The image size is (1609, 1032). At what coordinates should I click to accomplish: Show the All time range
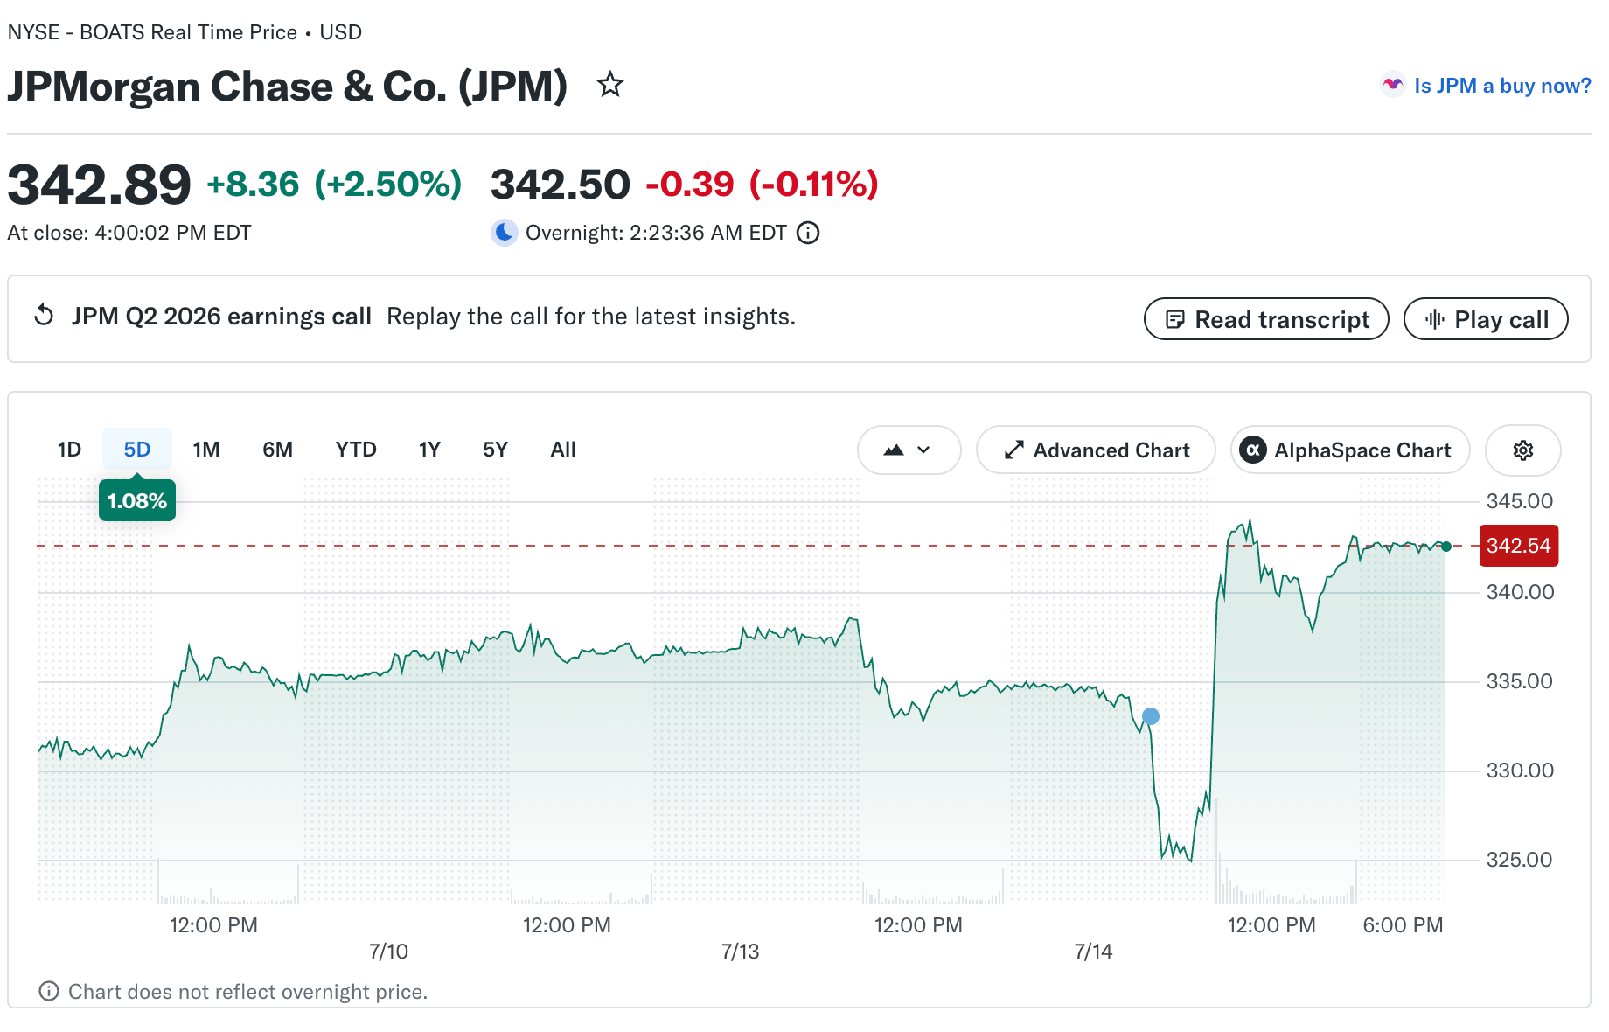coord(563,450)
